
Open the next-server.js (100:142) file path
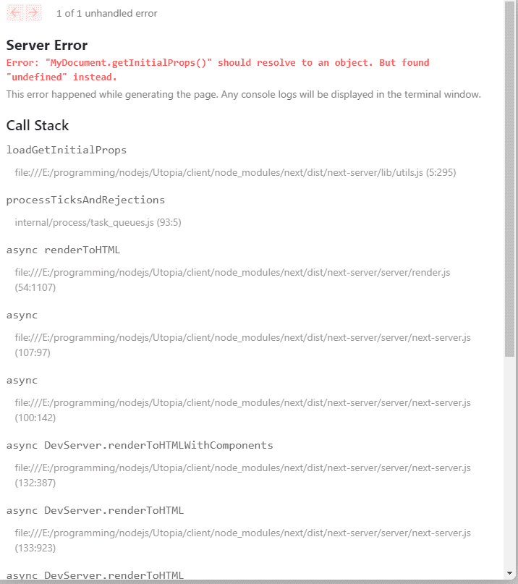click(x=243, y=410)
